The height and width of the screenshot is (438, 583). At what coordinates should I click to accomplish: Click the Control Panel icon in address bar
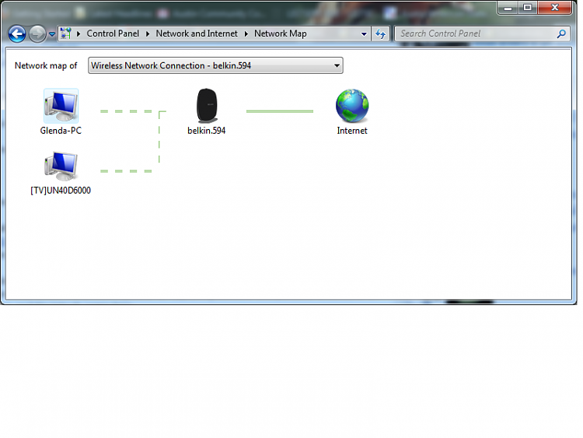[x=66, y=33]
